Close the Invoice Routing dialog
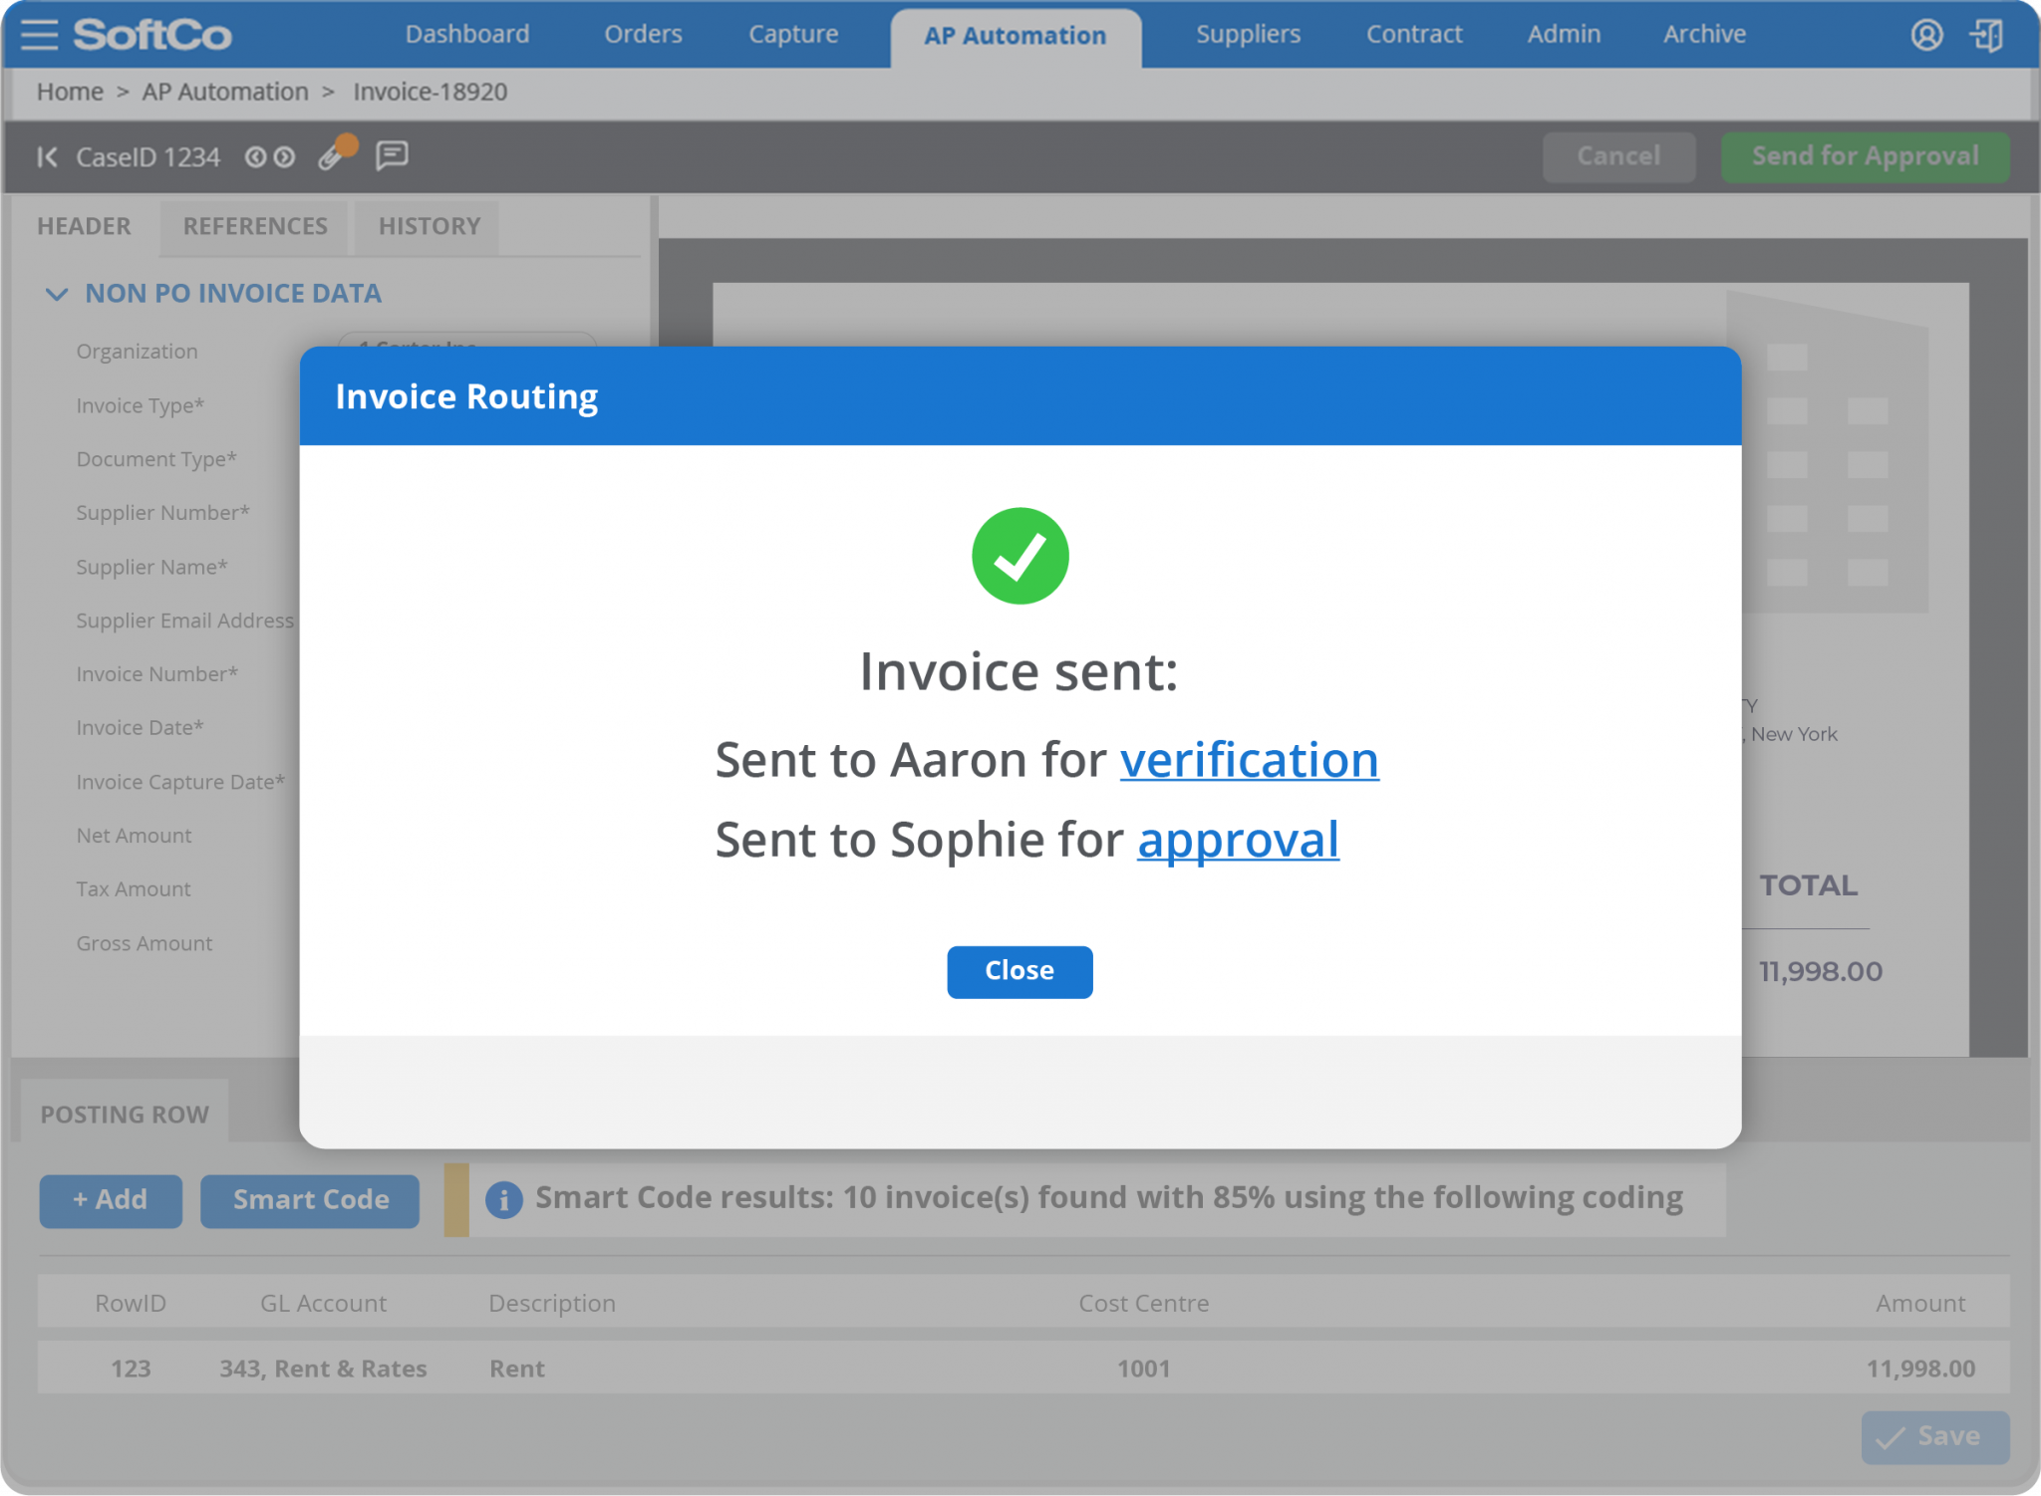2041x1496 pixels. coord(1020,971)
